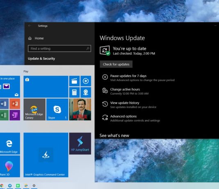The width and height of the screenshot is (219, 189).
Task: Click the Find a setting search box
Action: [x=59, y=48]
